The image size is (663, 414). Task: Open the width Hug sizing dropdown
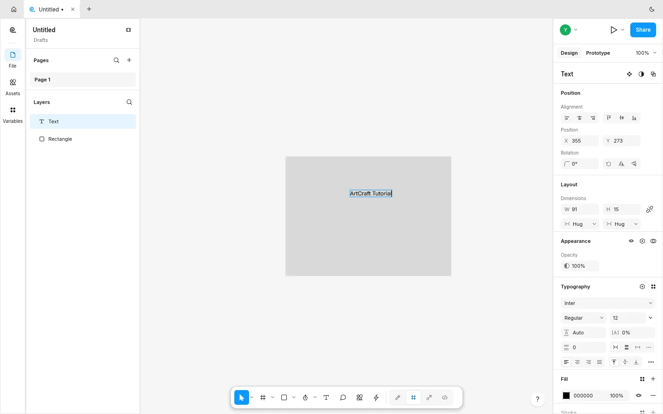click(580, 224)
